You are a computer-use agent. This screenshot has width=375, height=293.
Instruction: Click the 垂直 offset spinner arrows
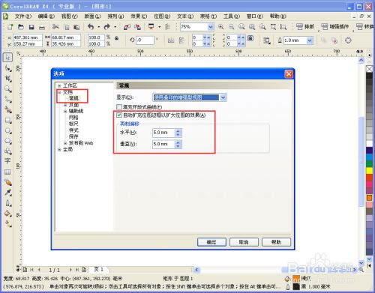tap(178, 144)
